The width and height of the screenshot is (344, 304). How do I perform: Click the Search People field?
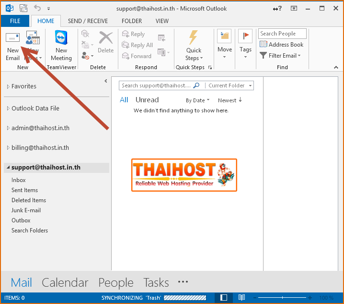click(282, 34)
